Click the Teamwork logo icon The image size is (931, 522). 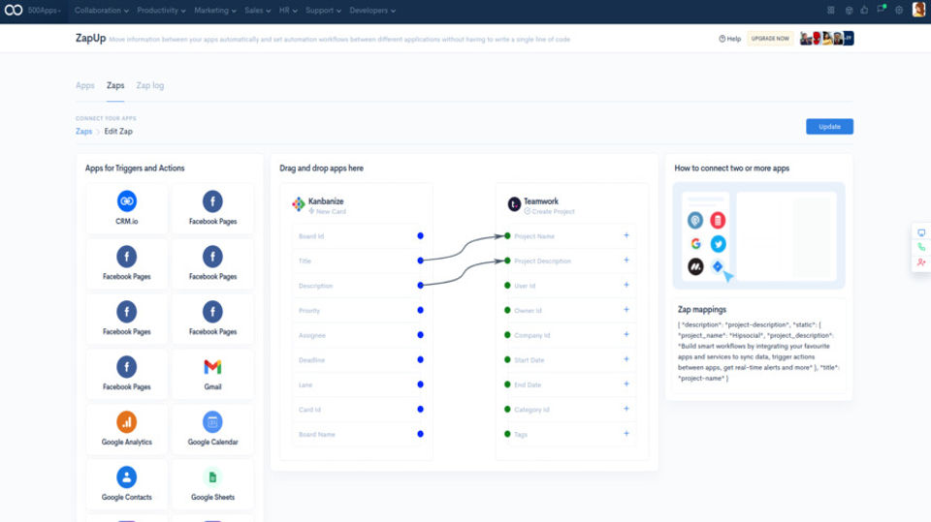pos(514,204)
